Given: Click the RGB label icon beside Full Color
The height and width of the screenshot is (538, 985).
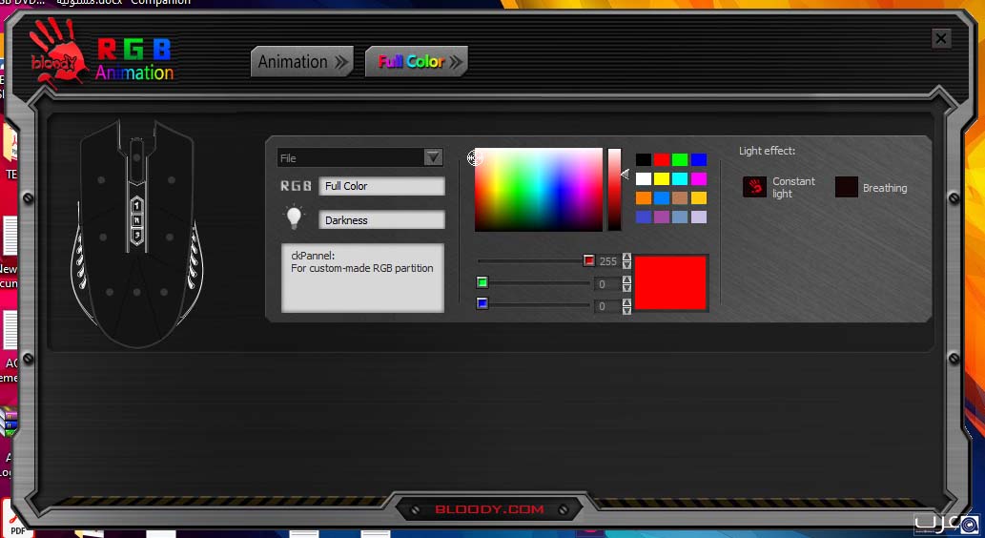Looking at the screenshot, I should pyautogui.click(x=296, y=186).
